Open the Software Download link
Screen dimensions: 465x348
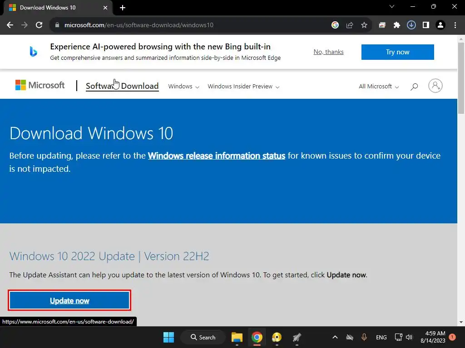pos(122,86)
